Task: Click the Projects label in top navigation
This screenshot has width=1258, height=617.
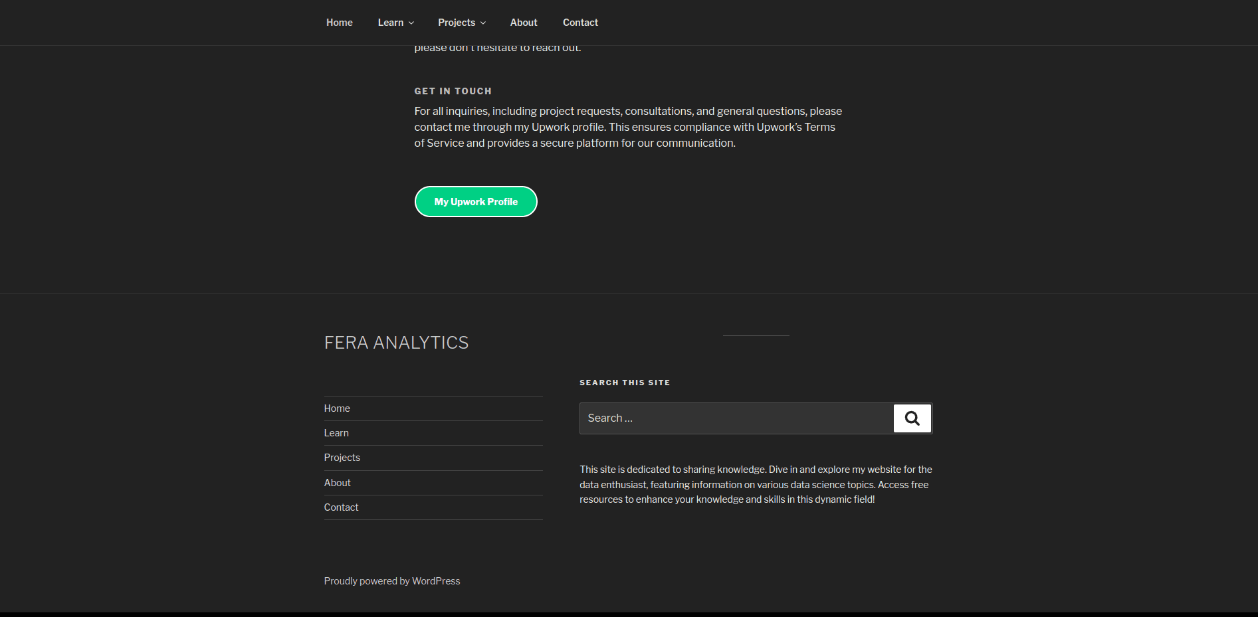Action: pos(457,23)
